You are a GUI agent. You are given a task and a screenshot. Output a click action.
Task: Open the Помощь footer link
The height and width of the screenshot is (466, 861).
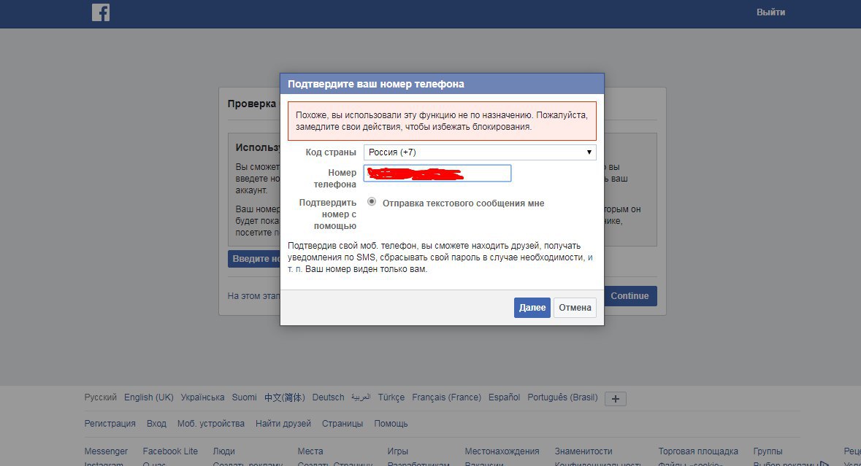[391, 424]
